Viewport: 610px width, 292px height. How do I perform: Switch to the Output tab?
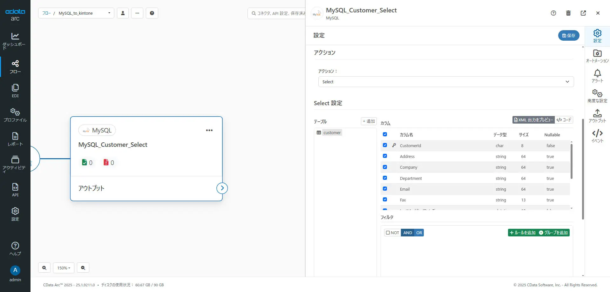point(597,116)
